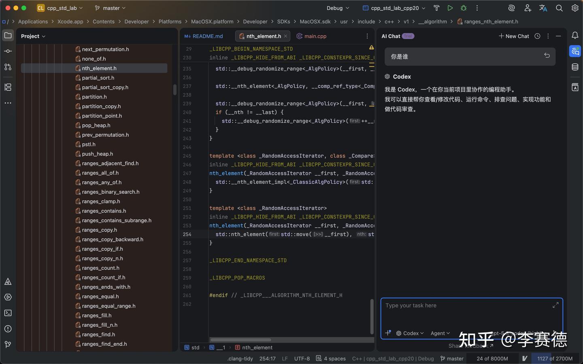Open IDE settings gear icon
Image resolution: width=583 pixels, height=364 pixels.
575,8
